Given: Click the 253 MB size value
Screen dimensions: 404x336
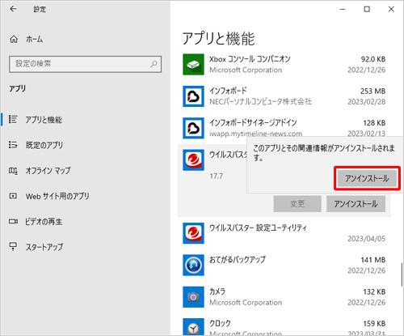Looking at the screenshot, I should 372,91.
